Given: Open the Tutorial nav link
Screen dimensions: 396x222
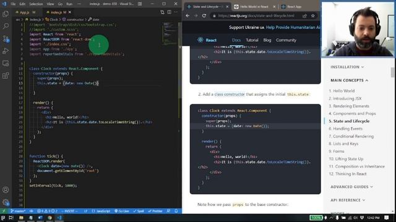Looking at the screenshot, I should click(252, 40).
